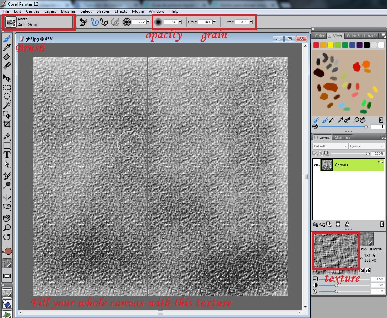Image resolution: width=387 pixels, height=318 pixels.
Task: Pick the red swatch in Mixer
Action: 316,45
